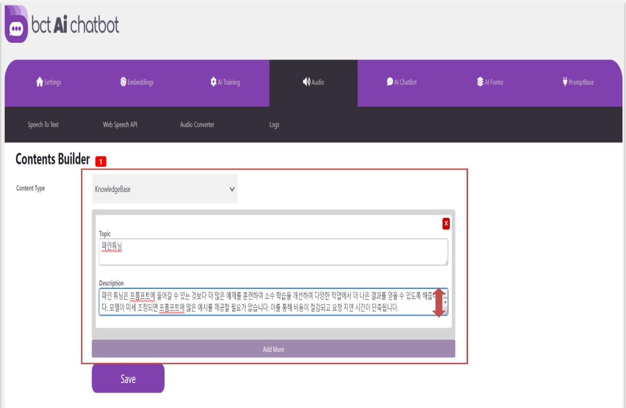Click the AI Forms layers icon
This screenshot has height=408, width=626.
480,82
